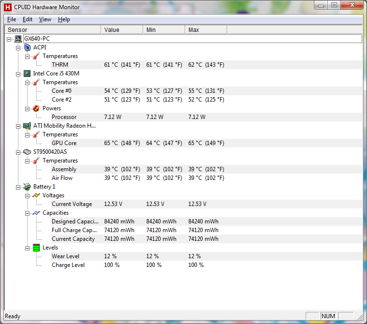The image size is (367, 324).
Task: Open the File menu
Action: pos(12,19)
